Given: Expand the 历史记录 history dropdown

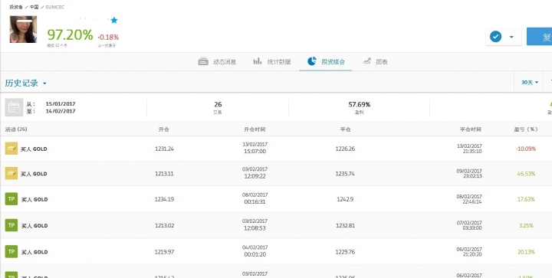Looking at the screenshot, I should tap(26, 83).
